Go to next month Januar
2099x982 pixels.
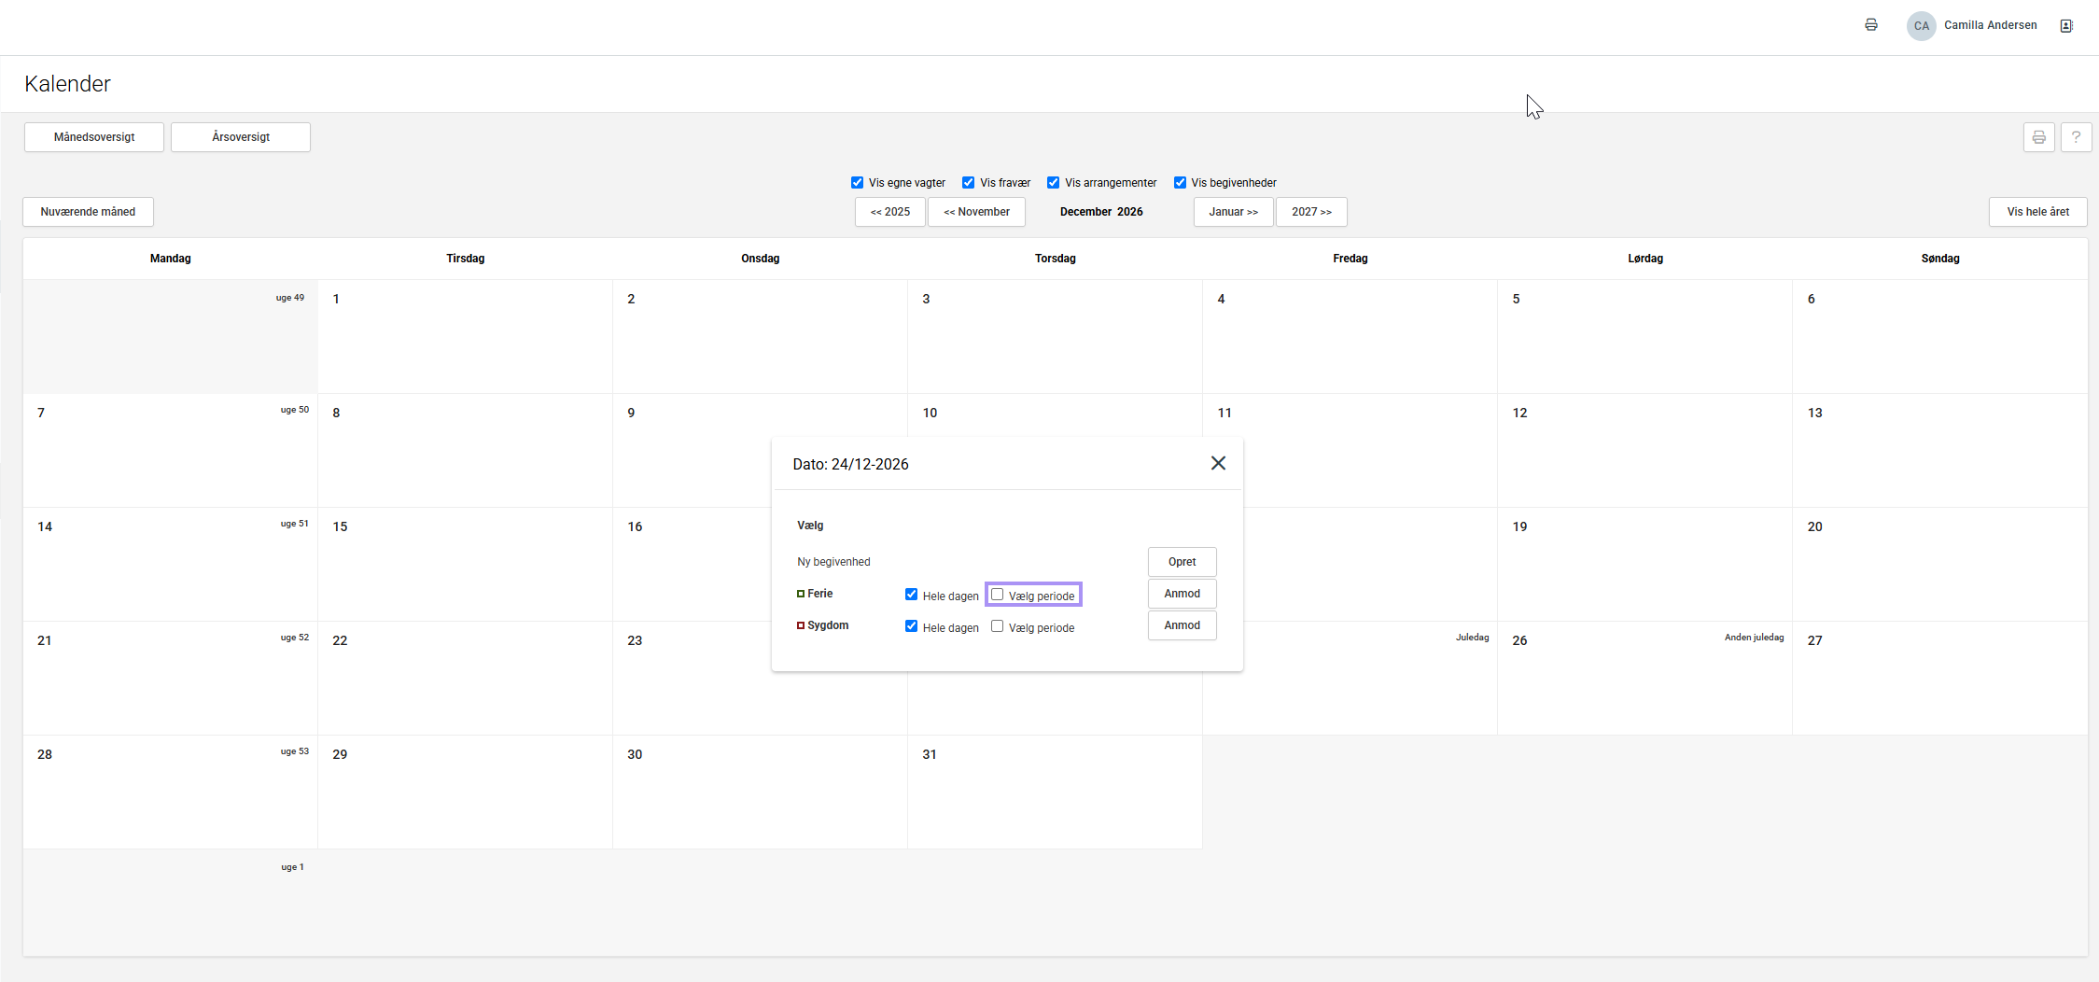(x=1233, y=212)
